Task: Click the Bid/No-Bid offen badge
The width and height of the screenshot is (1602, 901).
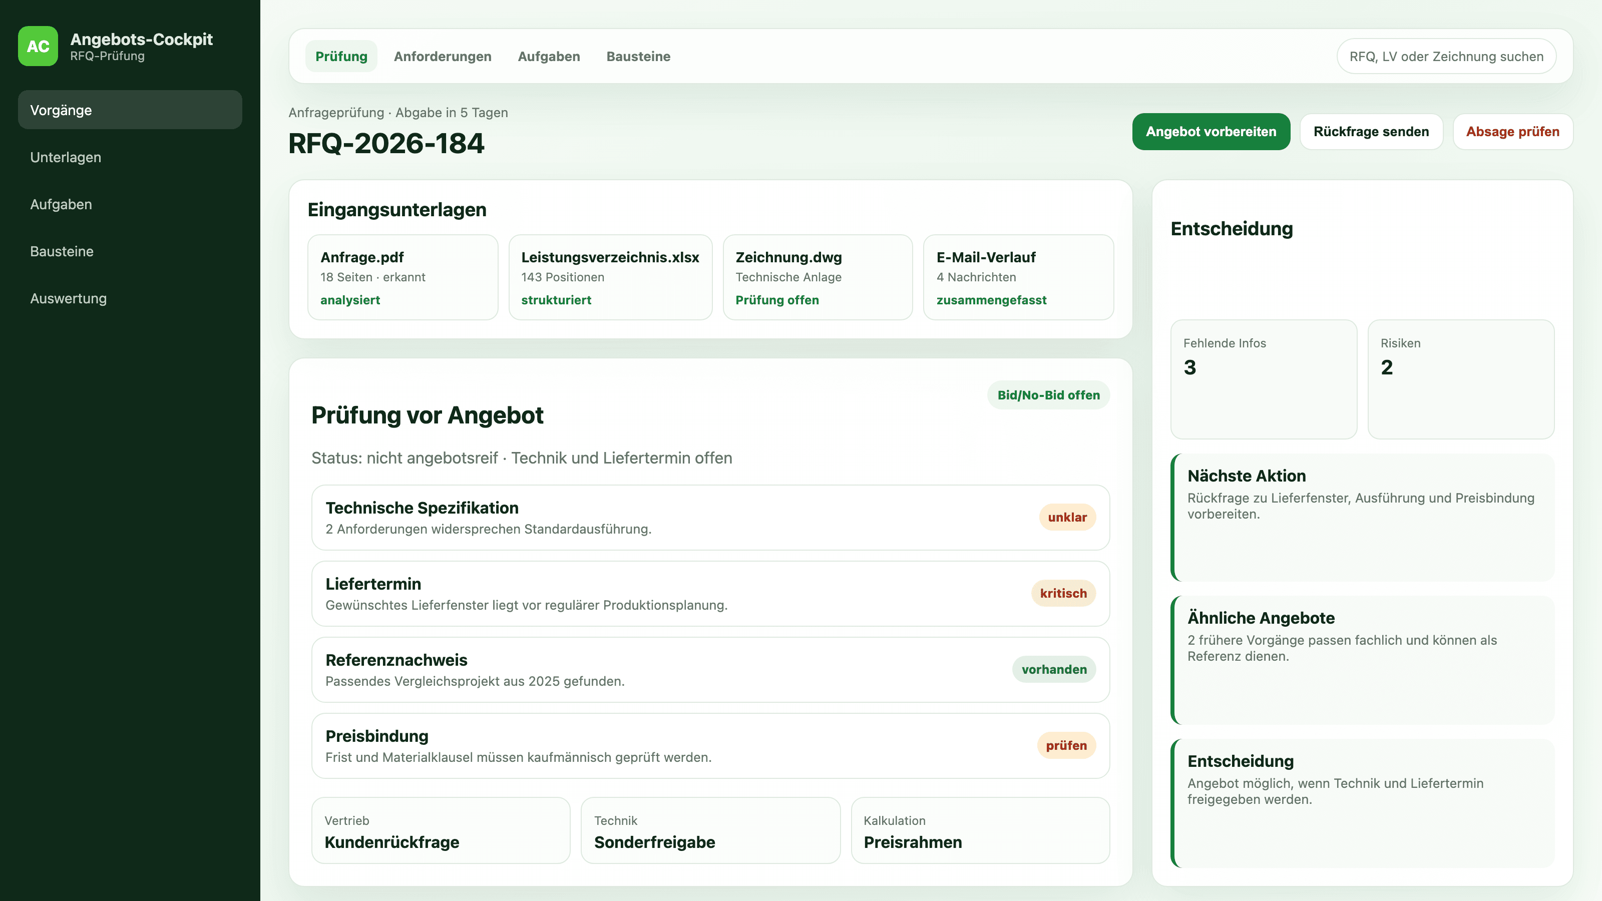Action: click(x=1048, y=395)
